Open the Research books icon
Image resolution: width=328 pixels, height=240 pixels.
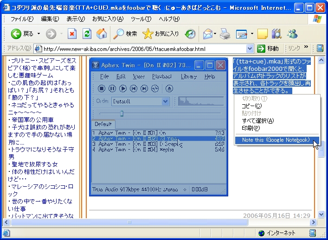tap(277, 34)
